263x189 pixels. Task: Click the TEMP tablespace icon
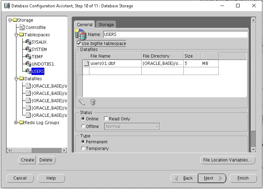28,56
